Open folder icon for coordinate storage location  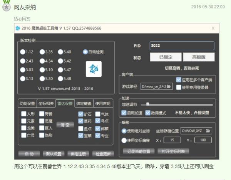click(208, 131)
